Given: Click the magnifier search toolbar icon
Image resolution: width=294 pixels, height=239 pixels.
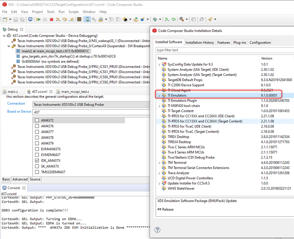Looking at the screenshot, I should point(202,19).
